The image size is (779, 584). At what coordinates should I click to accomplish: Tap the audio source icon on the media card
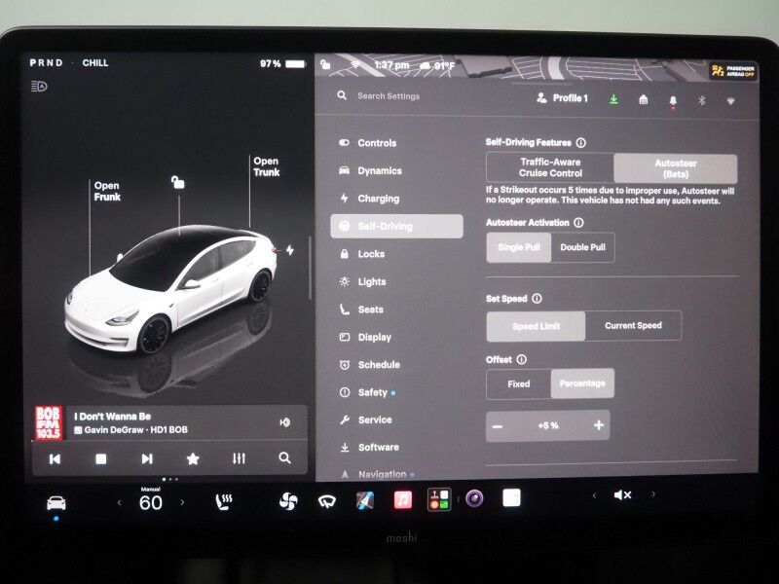point(285,422)
